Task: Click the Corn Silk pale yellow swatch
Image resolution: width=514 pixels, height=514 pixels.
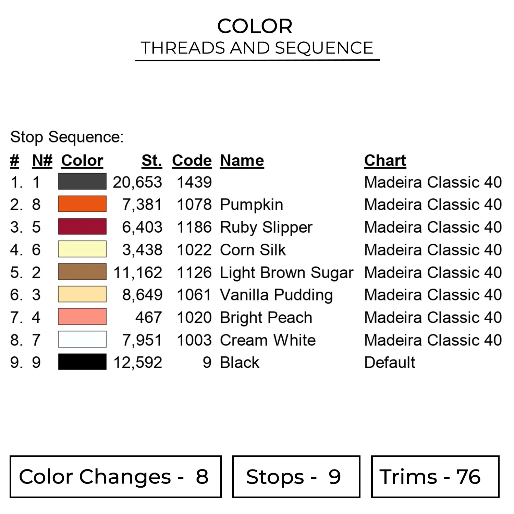Action: [x=82, y=249]
